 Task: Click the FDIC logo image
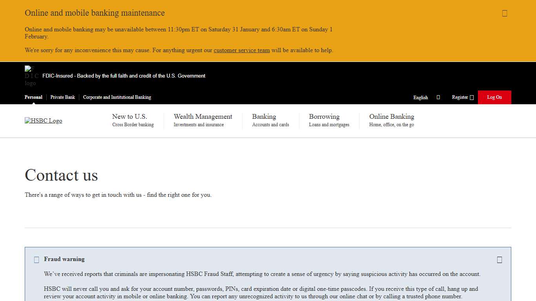click(x=31, y=76)
